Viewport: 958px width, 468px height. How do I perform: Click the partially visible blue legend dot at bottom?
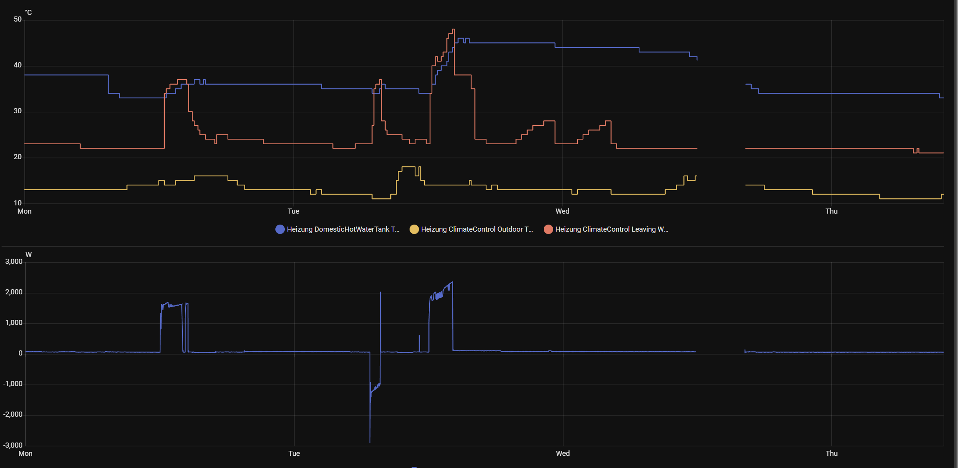click(x=414, y=467)
